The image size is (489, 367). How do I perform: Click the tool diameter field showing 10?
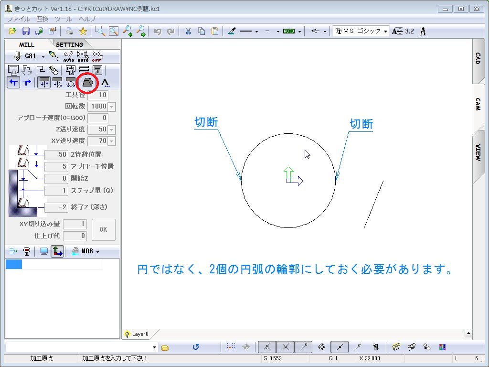point(97,95)
